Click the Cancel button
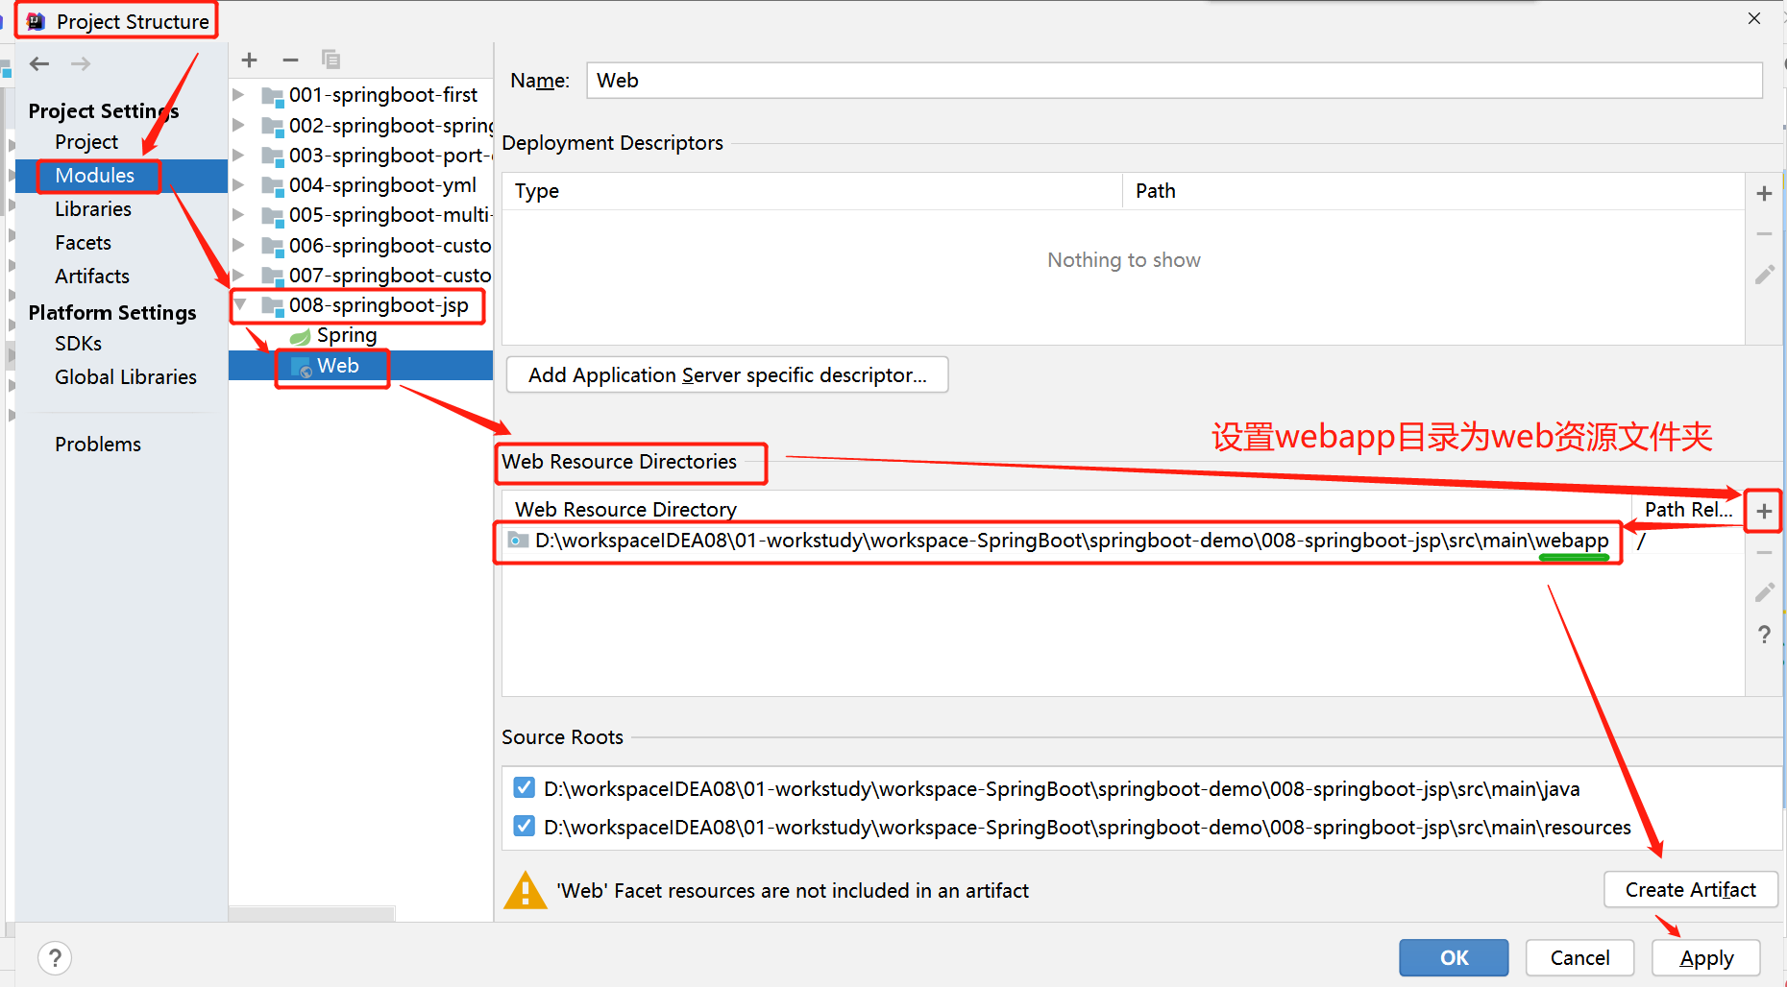The width and height of the screenshot is (1787, 987). click(x=1579, y=957)
